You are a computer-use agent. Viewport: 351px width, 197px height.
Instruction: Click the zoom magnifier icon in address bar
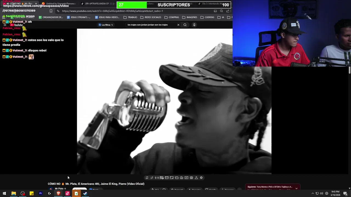click(x=221, y=11)
